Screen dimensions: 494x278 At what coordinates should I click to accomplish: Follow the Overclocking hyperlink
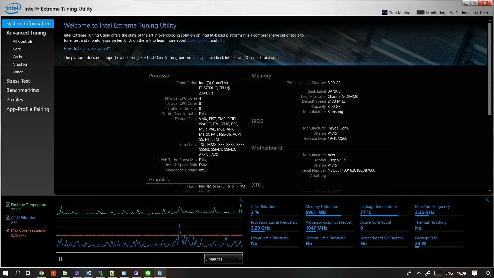tap(198, 40)
